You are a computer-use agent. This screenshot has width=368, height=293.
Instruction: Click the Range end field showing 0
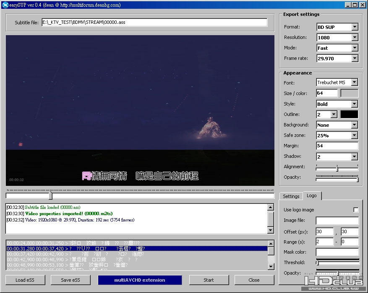350,242
